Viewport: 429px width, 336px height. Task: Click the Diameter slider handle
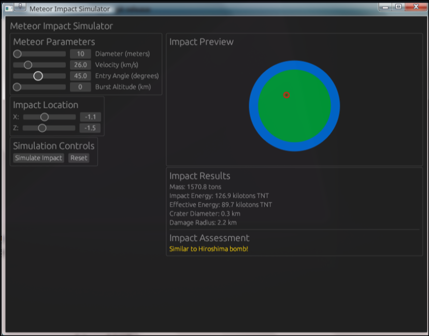(17, 53)
